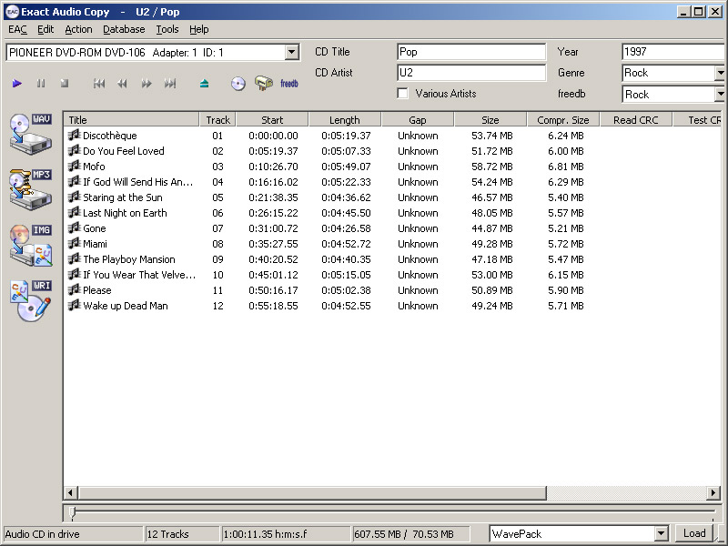The width and height of the screenshot is (728, 546).
Task: Click the Year input field
Action: pos(674,52)
